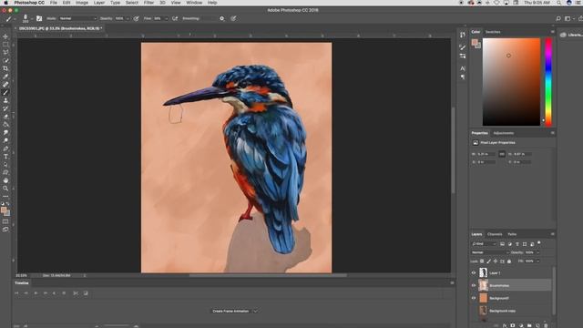
Task: Open layer filter Kind dropdown
Action: 484,244
